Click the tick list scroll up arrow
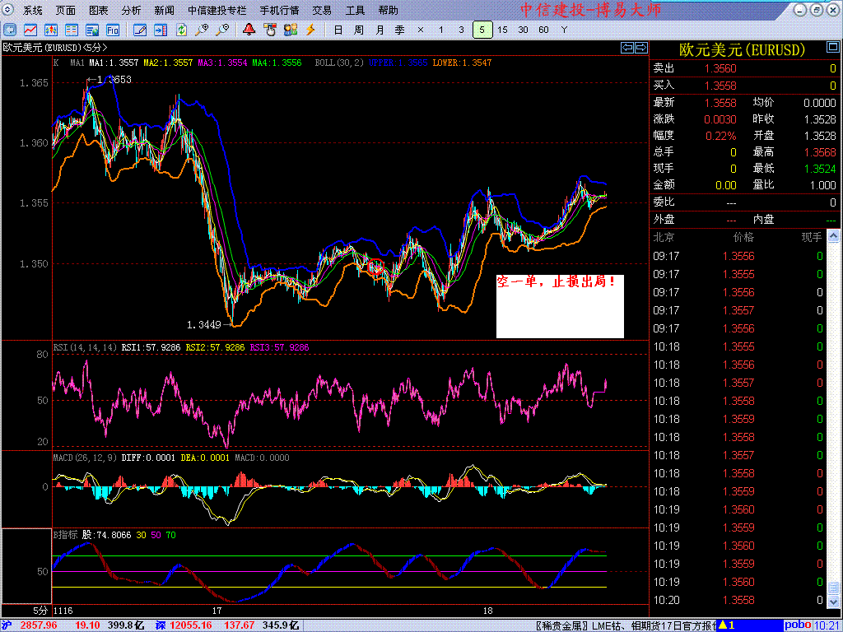The image size is (843, 632). [x=833, y=235]
